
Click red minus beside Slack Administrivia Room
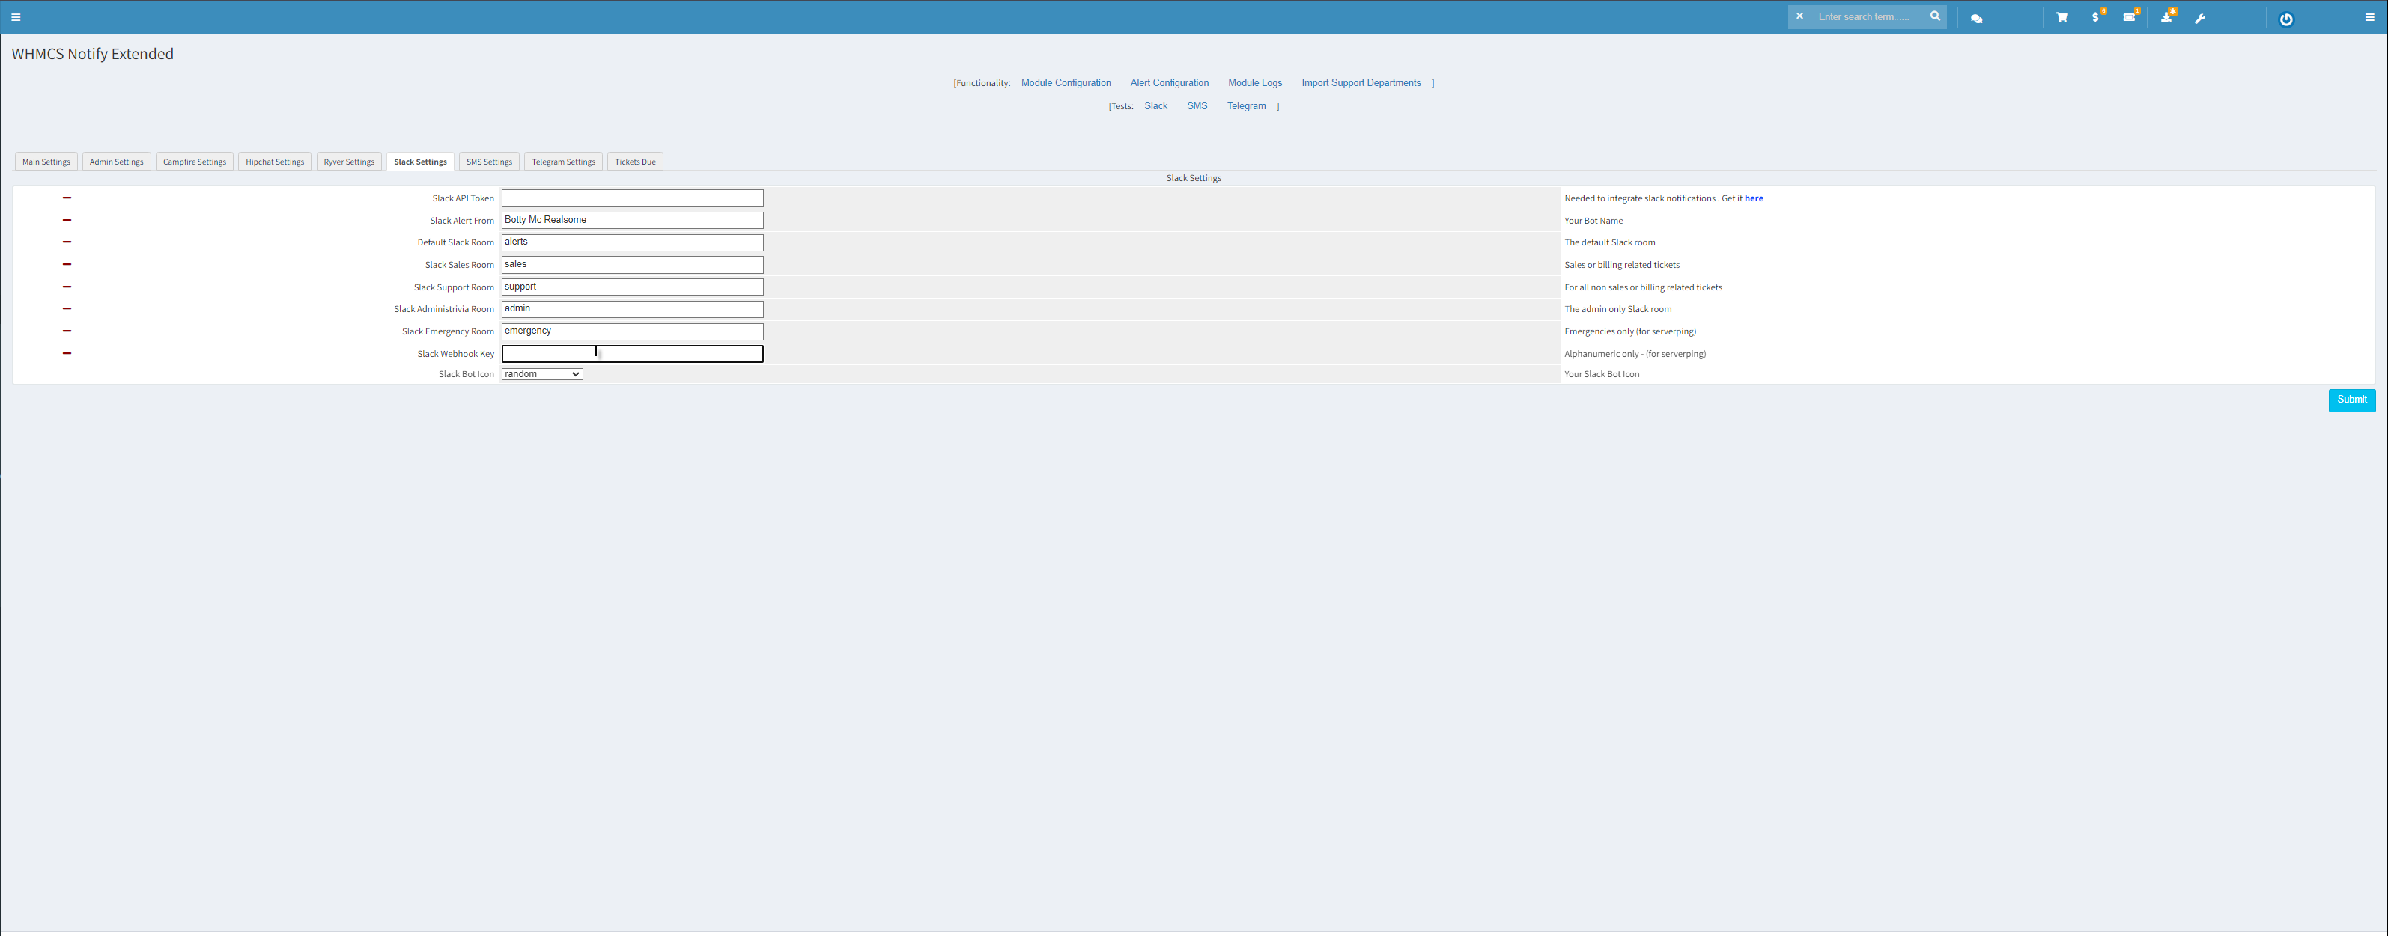pos(67,309)
